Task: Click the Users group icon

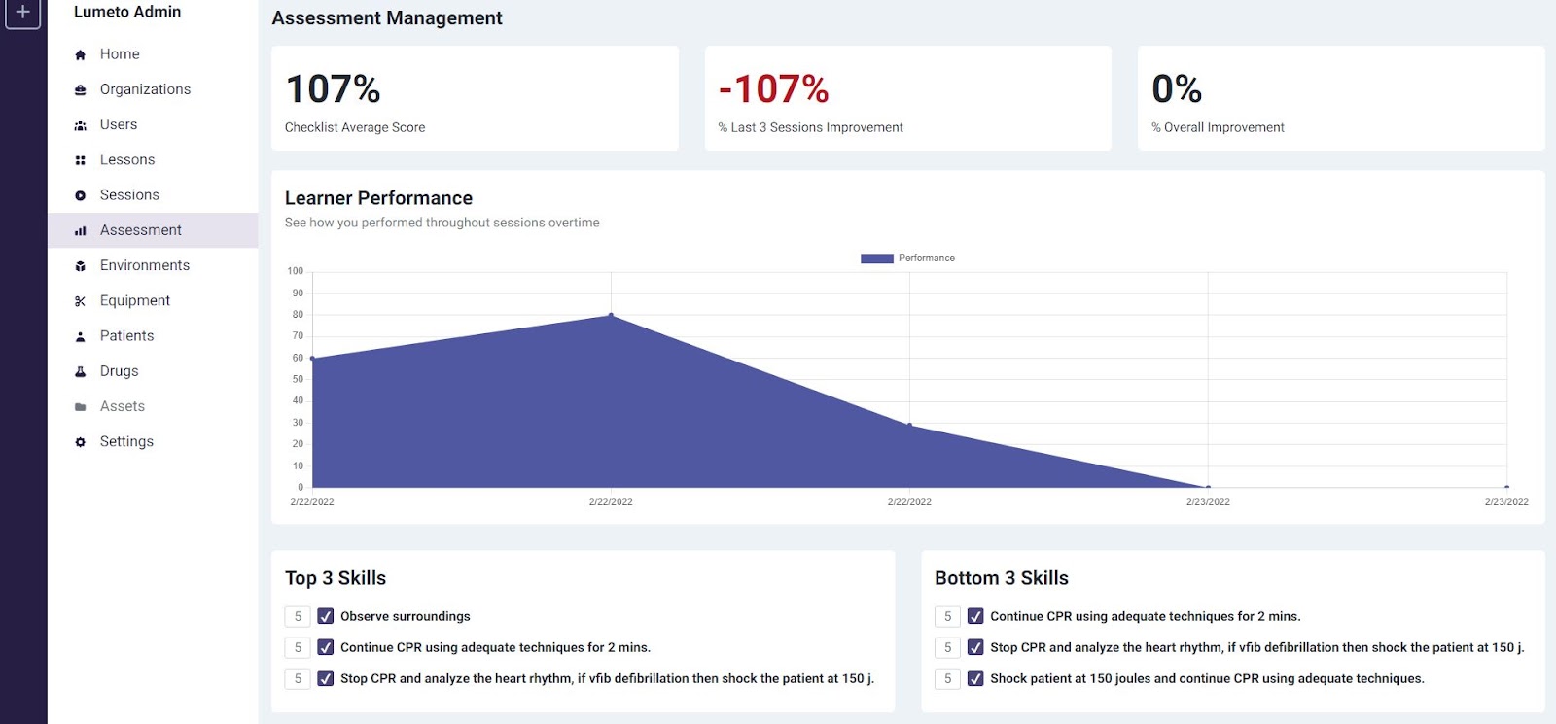Action: coord(81,125)
